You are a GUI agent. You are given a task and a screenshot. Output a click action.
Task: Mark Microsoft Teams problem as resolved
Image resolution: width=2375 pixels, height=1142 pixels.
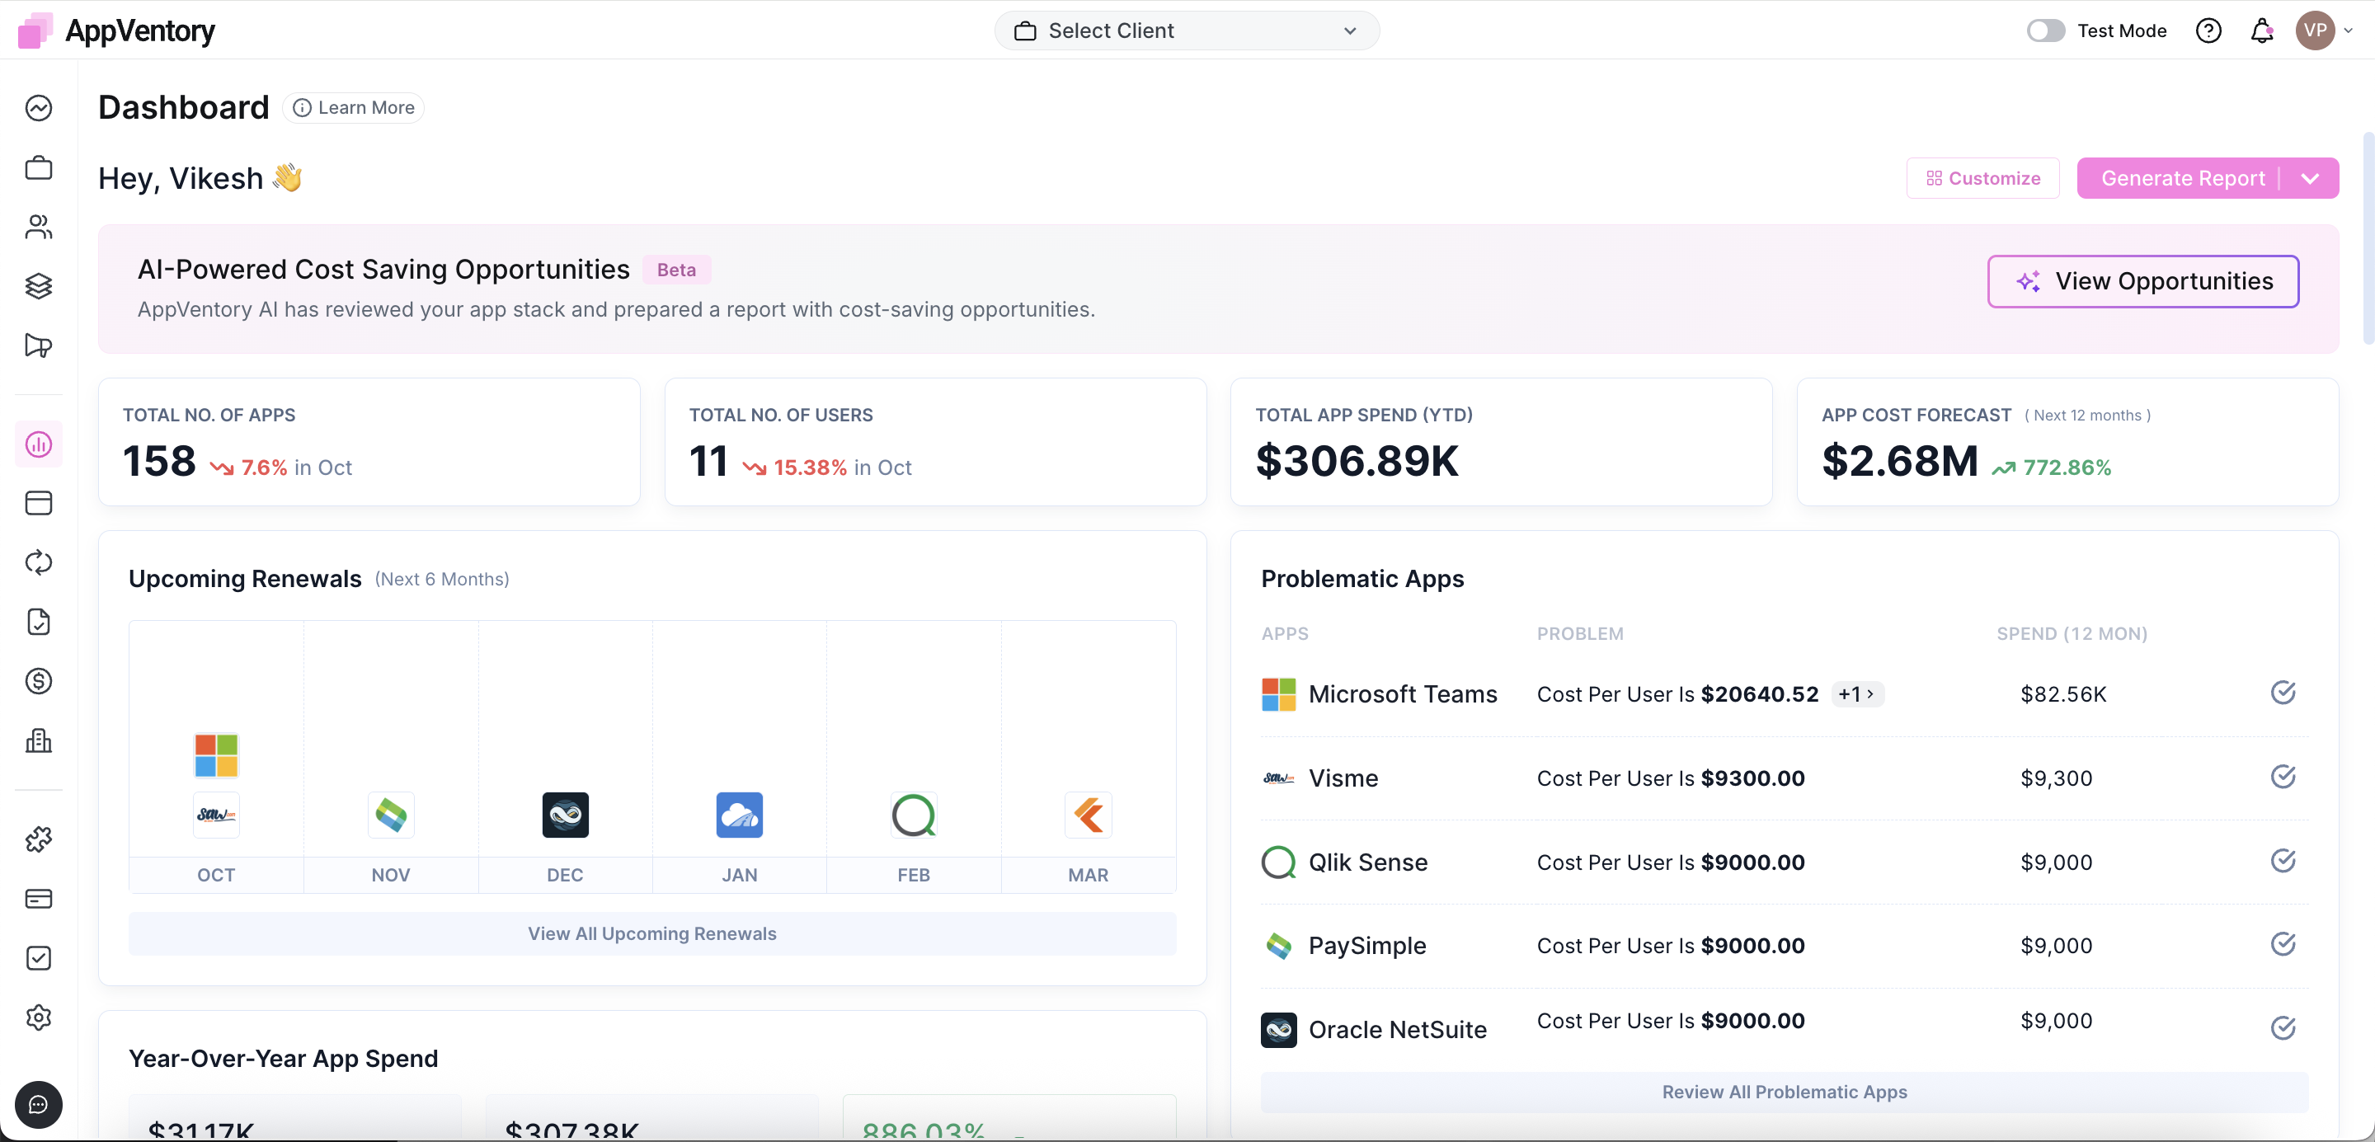point(2282,692)
